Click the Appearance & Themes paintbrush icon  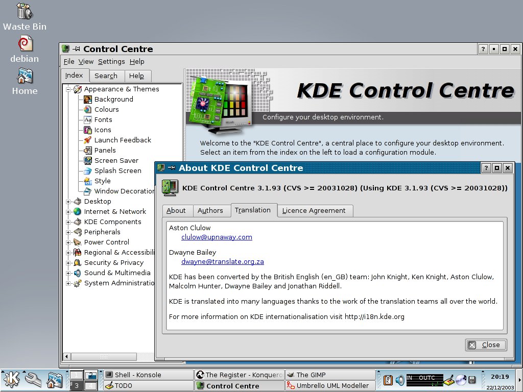(78, 89)
